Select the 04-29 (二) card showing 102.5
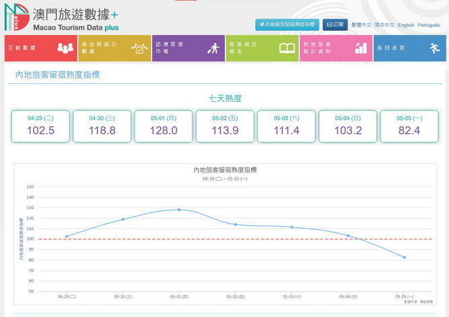The width and height of the screenshot is (449, 317). point(40,126)
